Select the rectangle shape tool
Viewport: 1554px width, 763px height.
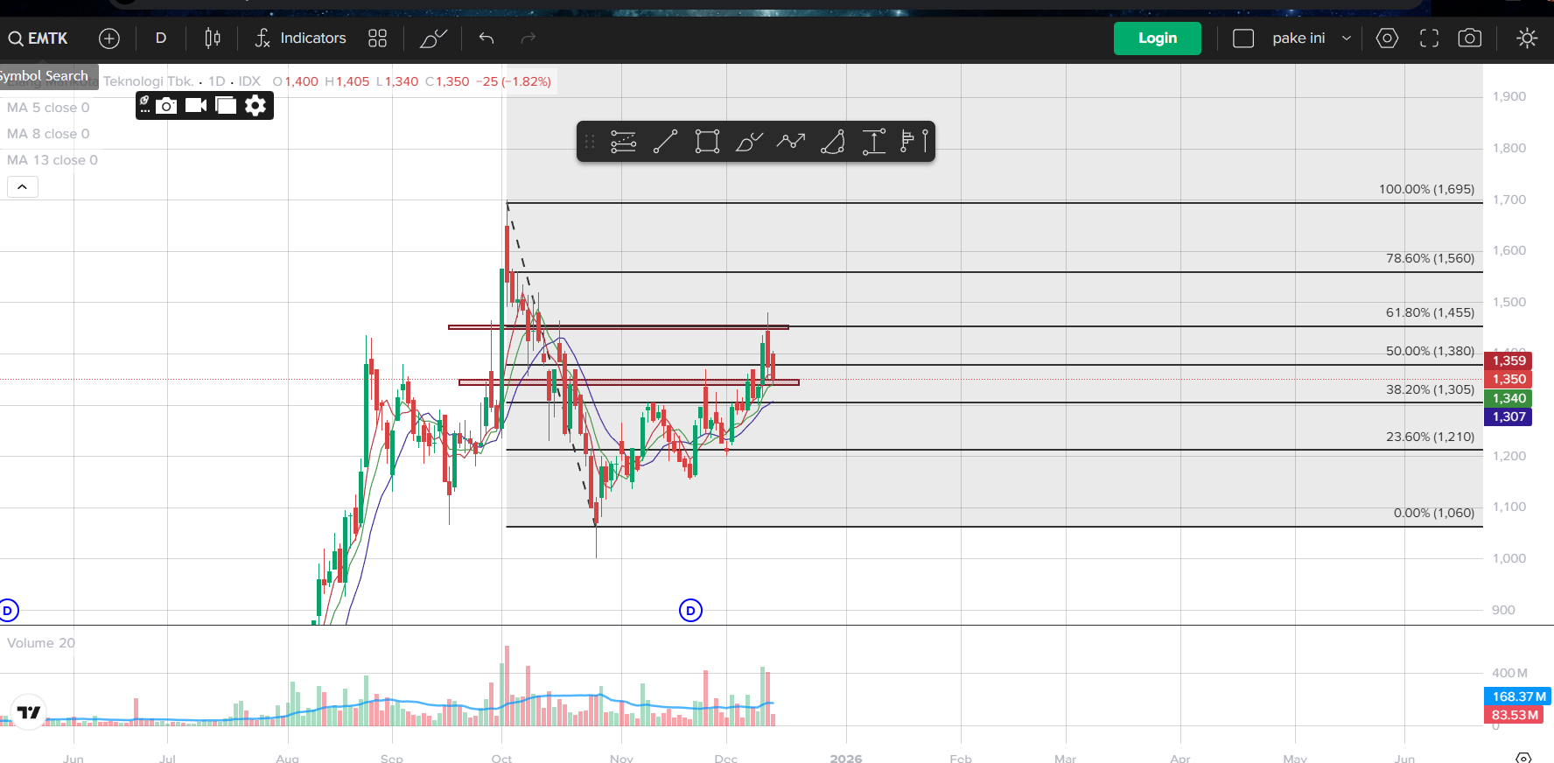(x=707, y=142)
